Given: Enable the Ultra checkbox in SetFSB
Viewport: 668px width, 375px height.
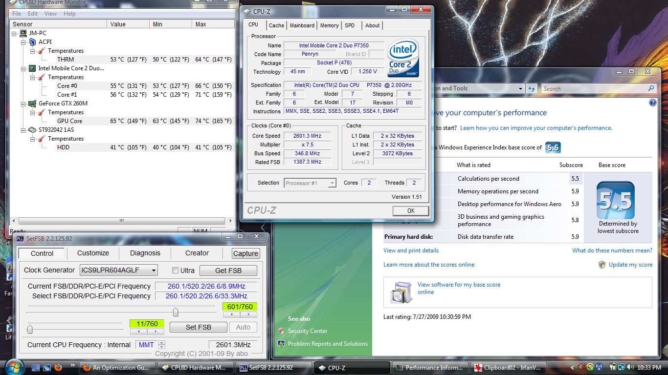Looking at the screenshot, I should [x=175, y=271].
